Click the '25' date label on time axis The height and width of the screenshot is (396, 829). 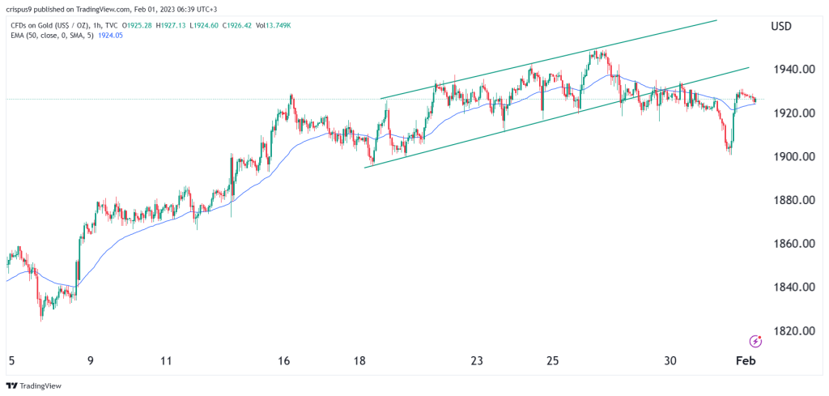point(552,361)
